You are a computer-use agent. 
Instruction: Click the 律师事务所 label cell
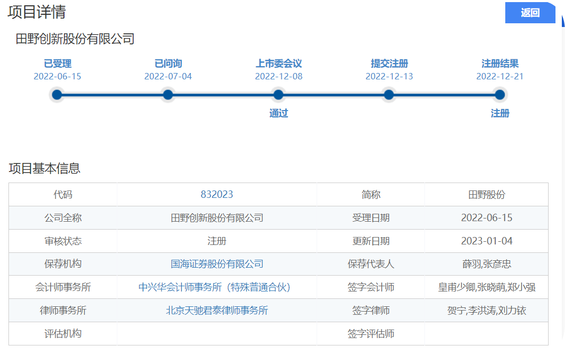click(x=63, y=310)
